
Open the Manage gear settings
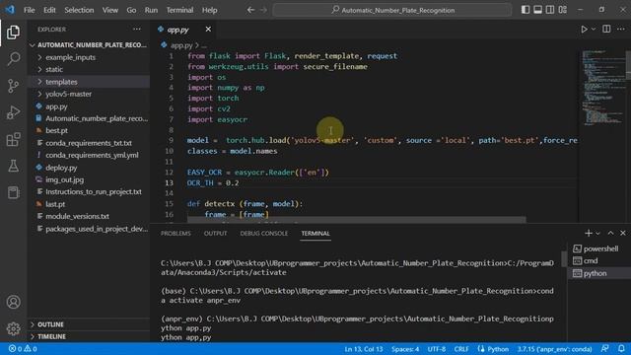(13, 328)
